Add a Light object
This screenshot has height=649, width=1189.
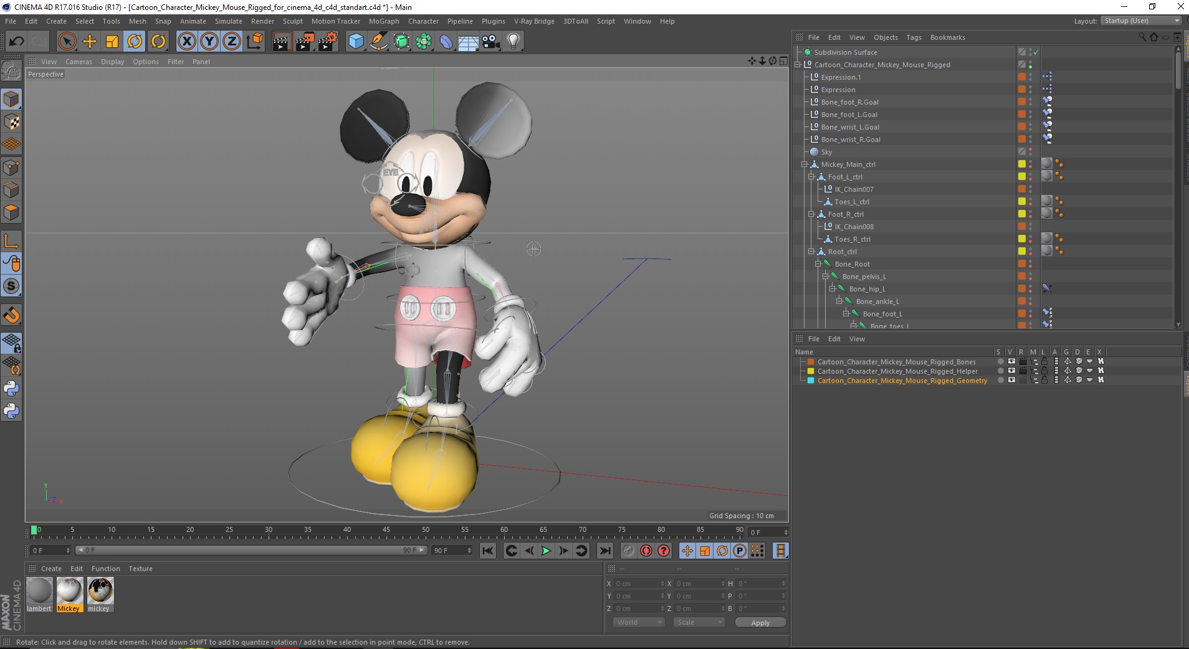[x=513, y=42]
